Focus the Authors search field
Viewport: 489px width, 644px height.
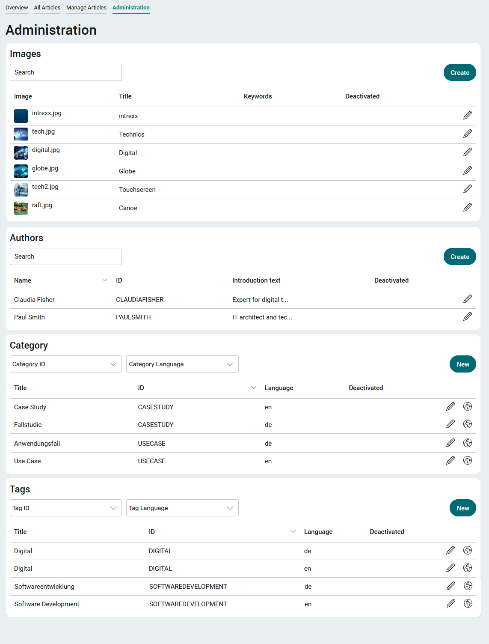(x=66, y=256)
